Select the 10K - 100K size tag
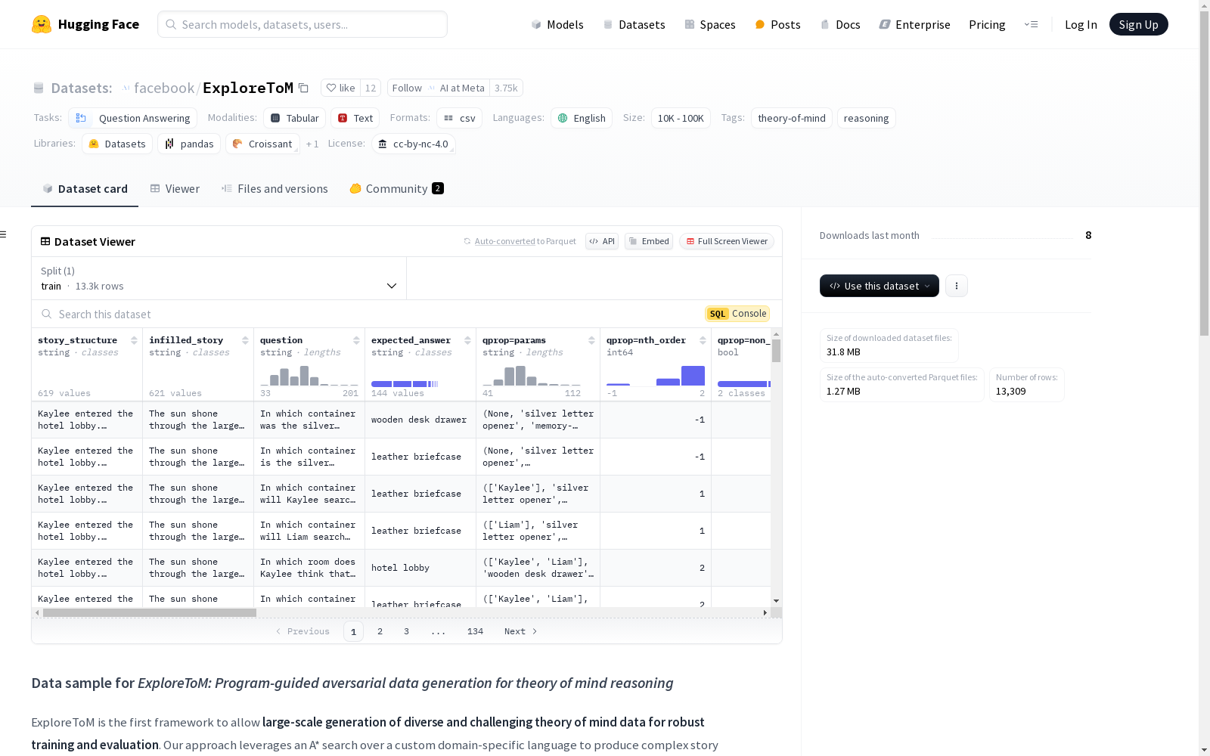1210x756 pixels. 681,118
